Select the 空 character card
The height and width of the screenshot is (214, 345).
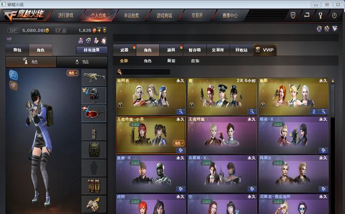click(222, 204)
